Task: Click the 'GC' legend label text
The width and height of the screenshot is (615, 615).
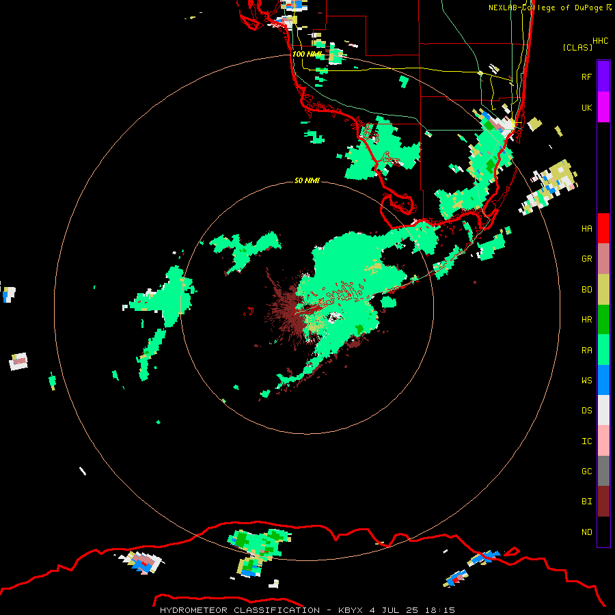Action: [x=586, y=471]
